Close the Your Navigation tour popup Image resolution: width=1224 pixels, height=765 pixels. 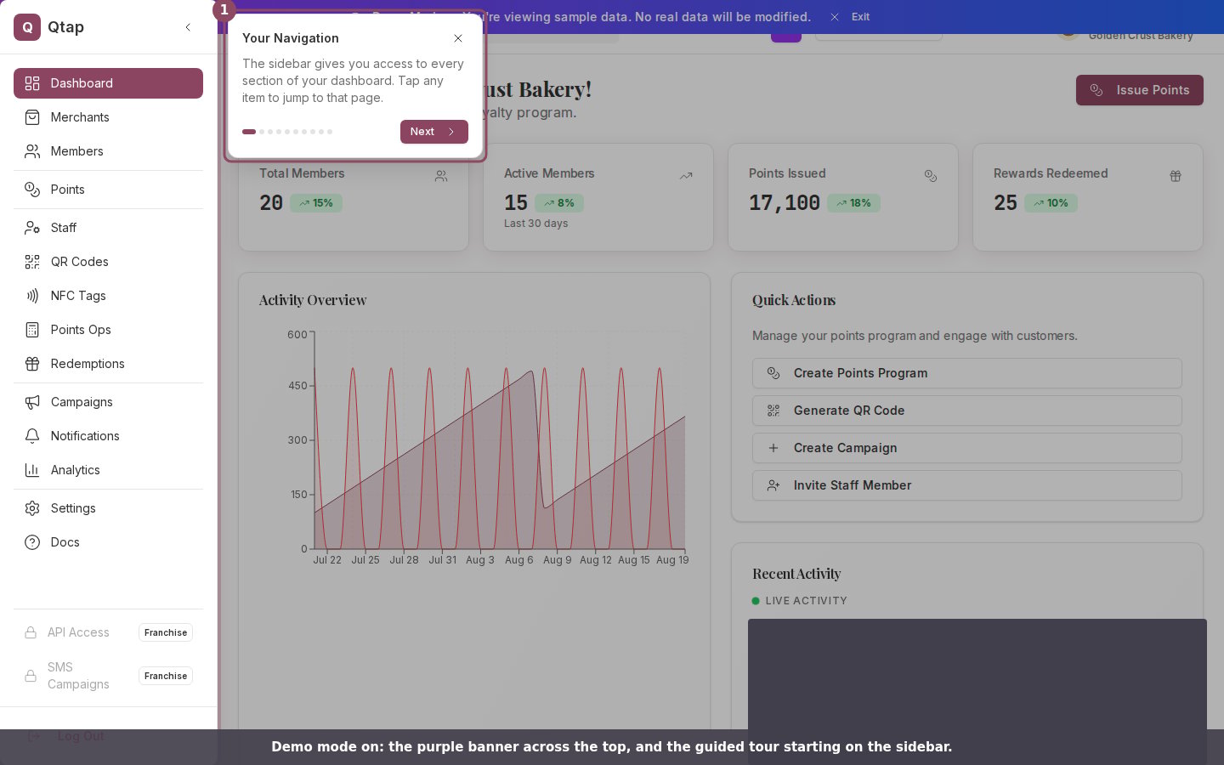[x=458, y=38]
